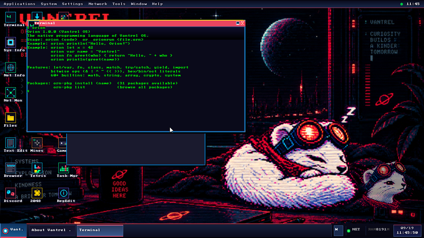Viewport: 424px width, 238px height.
Task: Open the Games desktop icon
Action: (62, 143)
